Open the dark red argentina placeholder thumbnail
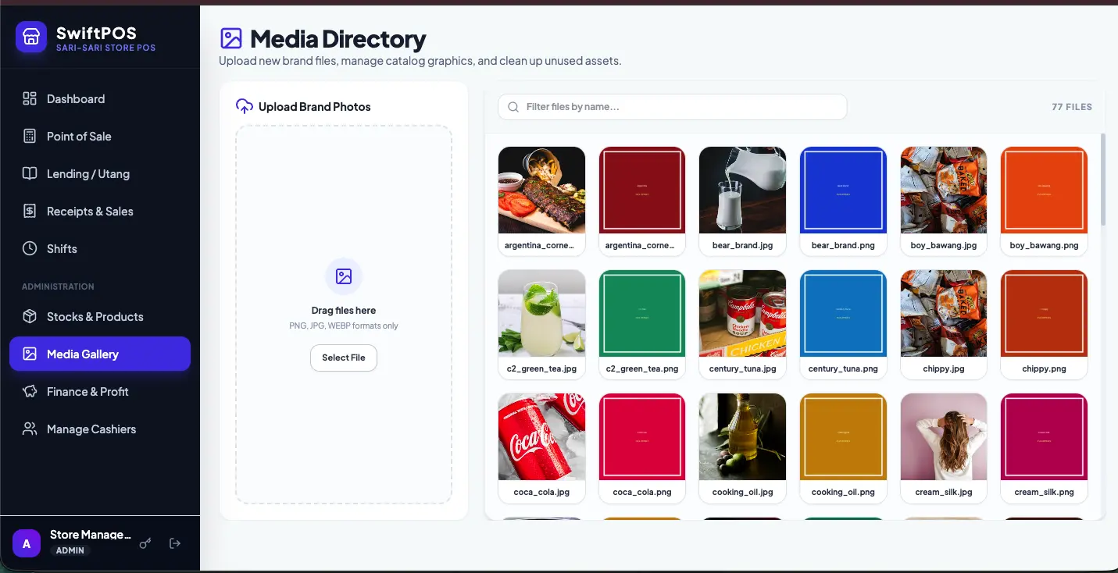Viewport: 1118px width, 573px height. (642, 190)
